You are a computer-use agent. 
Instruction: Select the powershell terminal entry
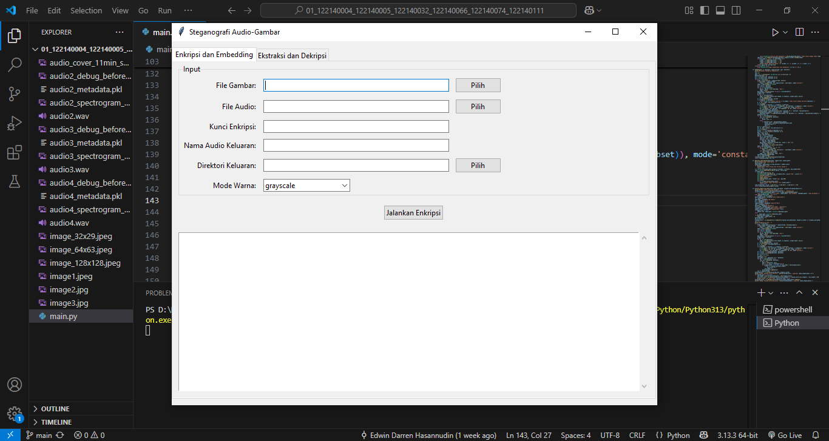(x=792, y=309)
